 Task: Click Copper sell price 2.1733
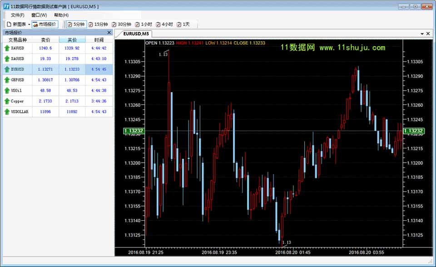pyautogui.click(x=45, y=101)
